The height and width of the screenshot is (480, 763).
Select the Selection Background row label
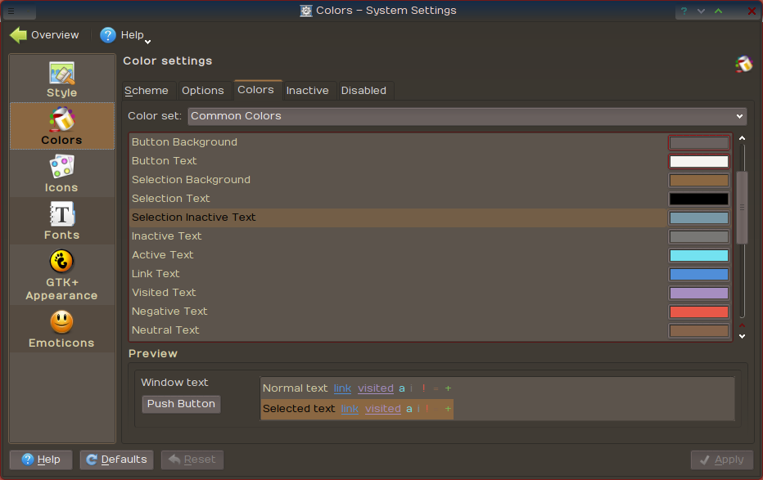[191, 180]
